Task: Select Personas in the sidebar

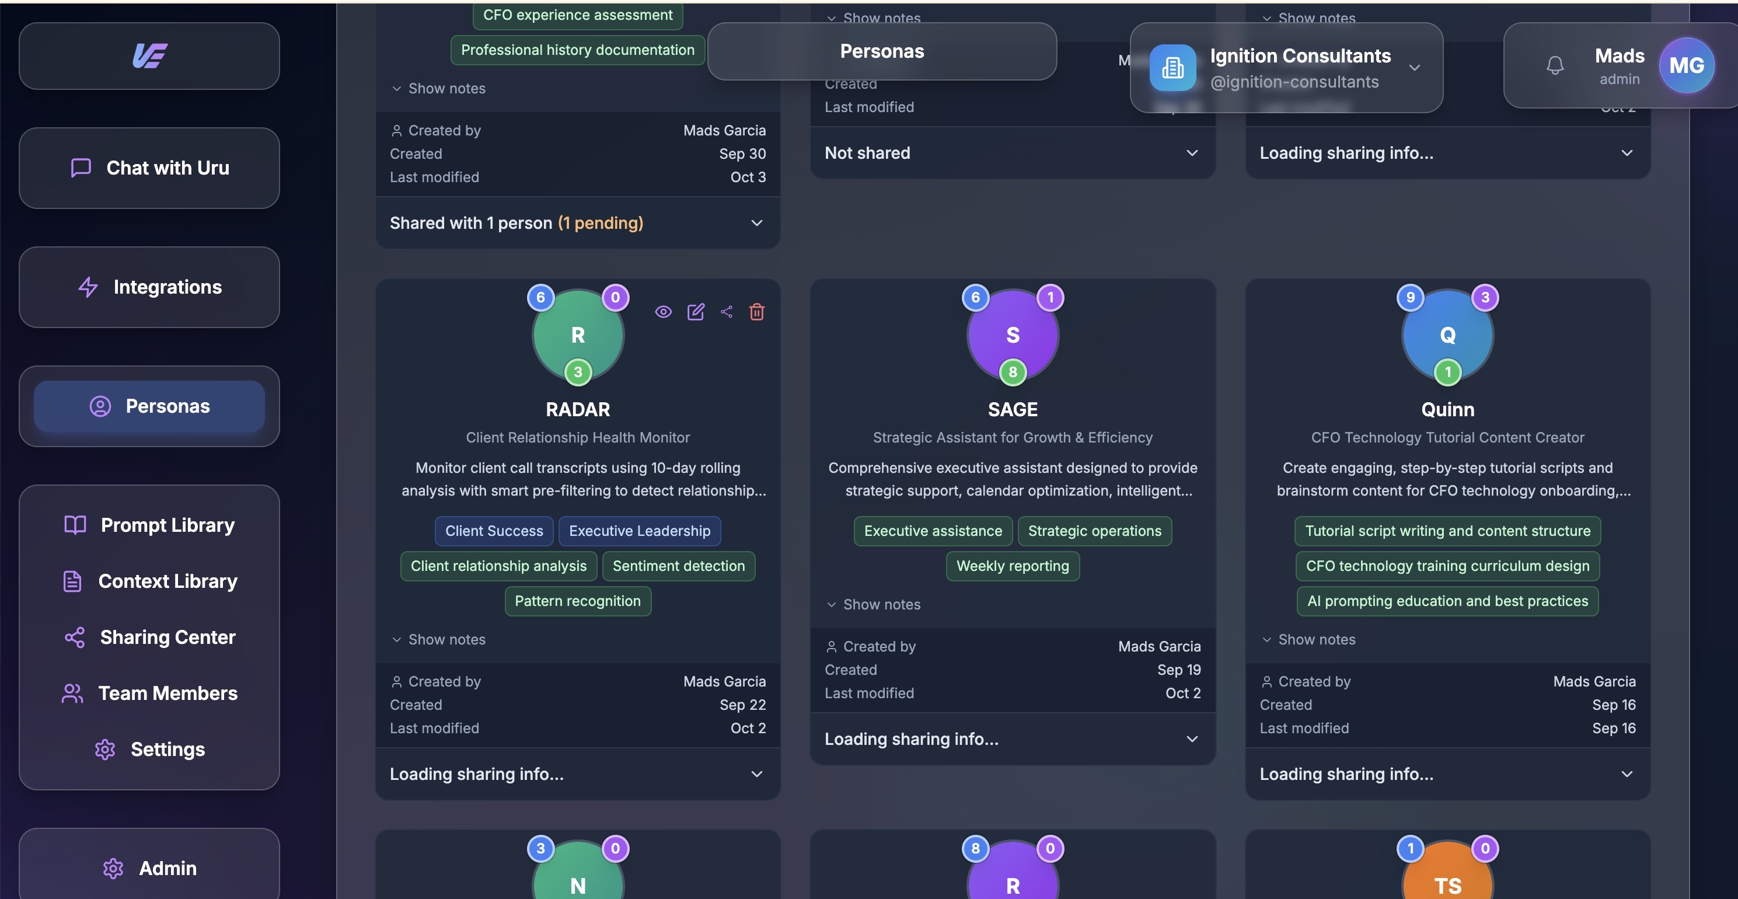Action: pos(149,406)
